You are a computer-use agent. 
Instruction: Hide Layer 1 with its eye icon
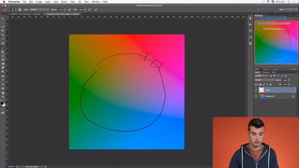256,90
